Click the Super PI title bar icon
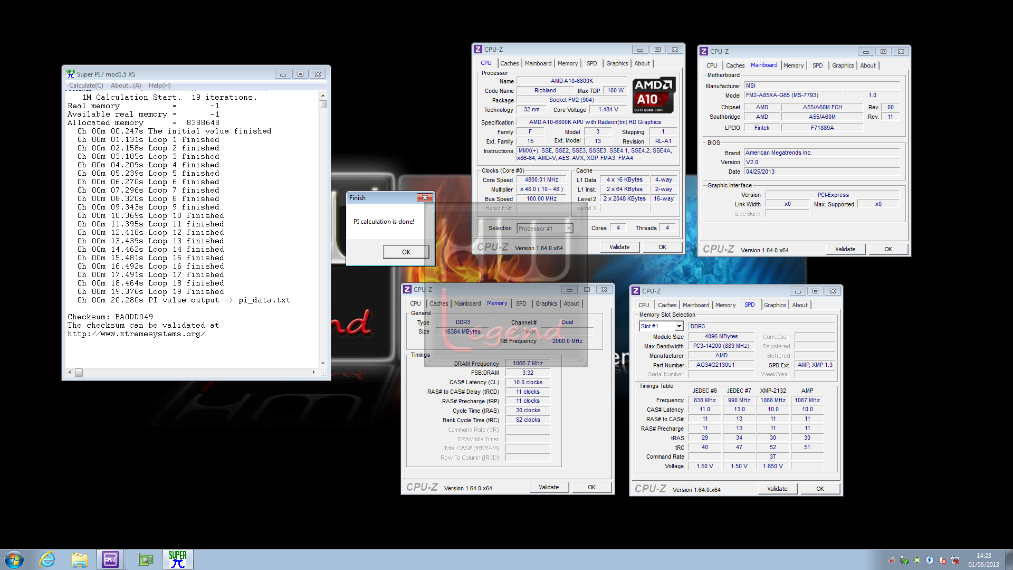 tap(70, 74)
